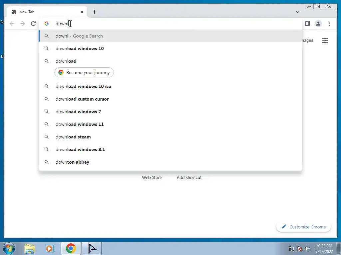Click the Google G icon in the omnibox
Screen dimensions: 341x255
(47, 24)
